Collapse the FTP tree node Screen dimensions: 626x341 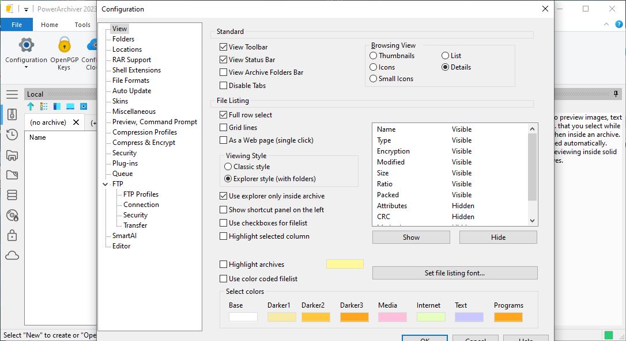point(105,184)
